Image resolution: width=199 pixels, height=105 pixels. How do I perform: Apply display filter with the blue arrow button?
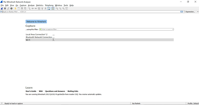tap(182, 12)
